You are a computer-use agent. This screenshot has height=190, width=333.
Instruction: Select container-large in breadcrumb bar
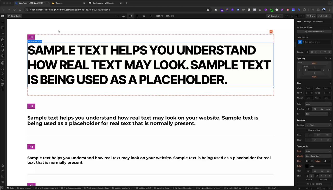tap(162, 188)
